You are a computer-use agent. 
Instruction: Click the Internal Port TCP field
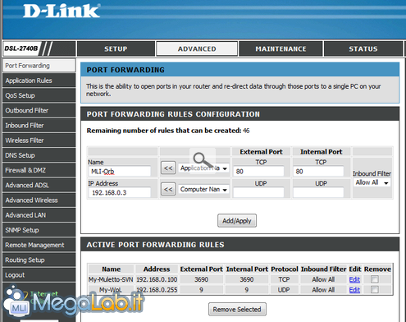(318, 172)
